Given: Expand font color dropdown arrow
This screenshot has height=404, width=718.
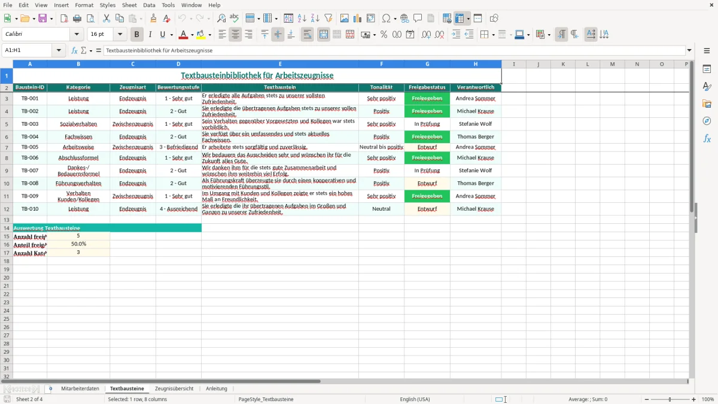Looking at the screenshot, I should [192, 35].
